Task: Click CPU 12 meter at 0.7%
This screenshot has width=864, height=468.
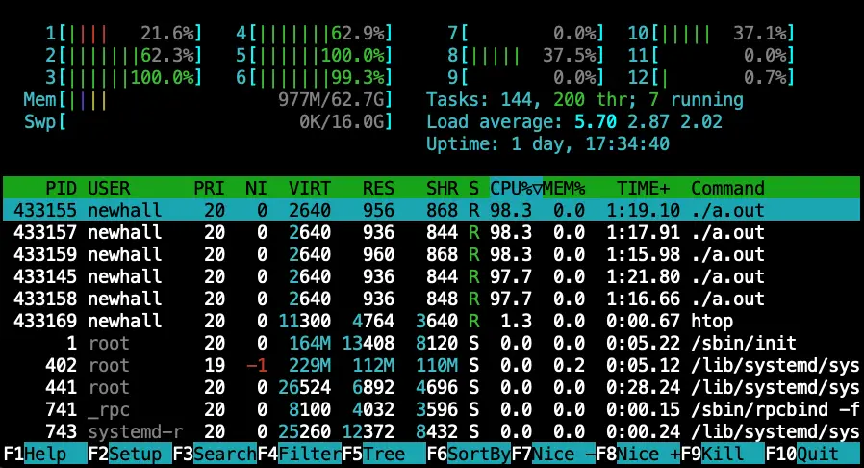Action: click(711, 77)
